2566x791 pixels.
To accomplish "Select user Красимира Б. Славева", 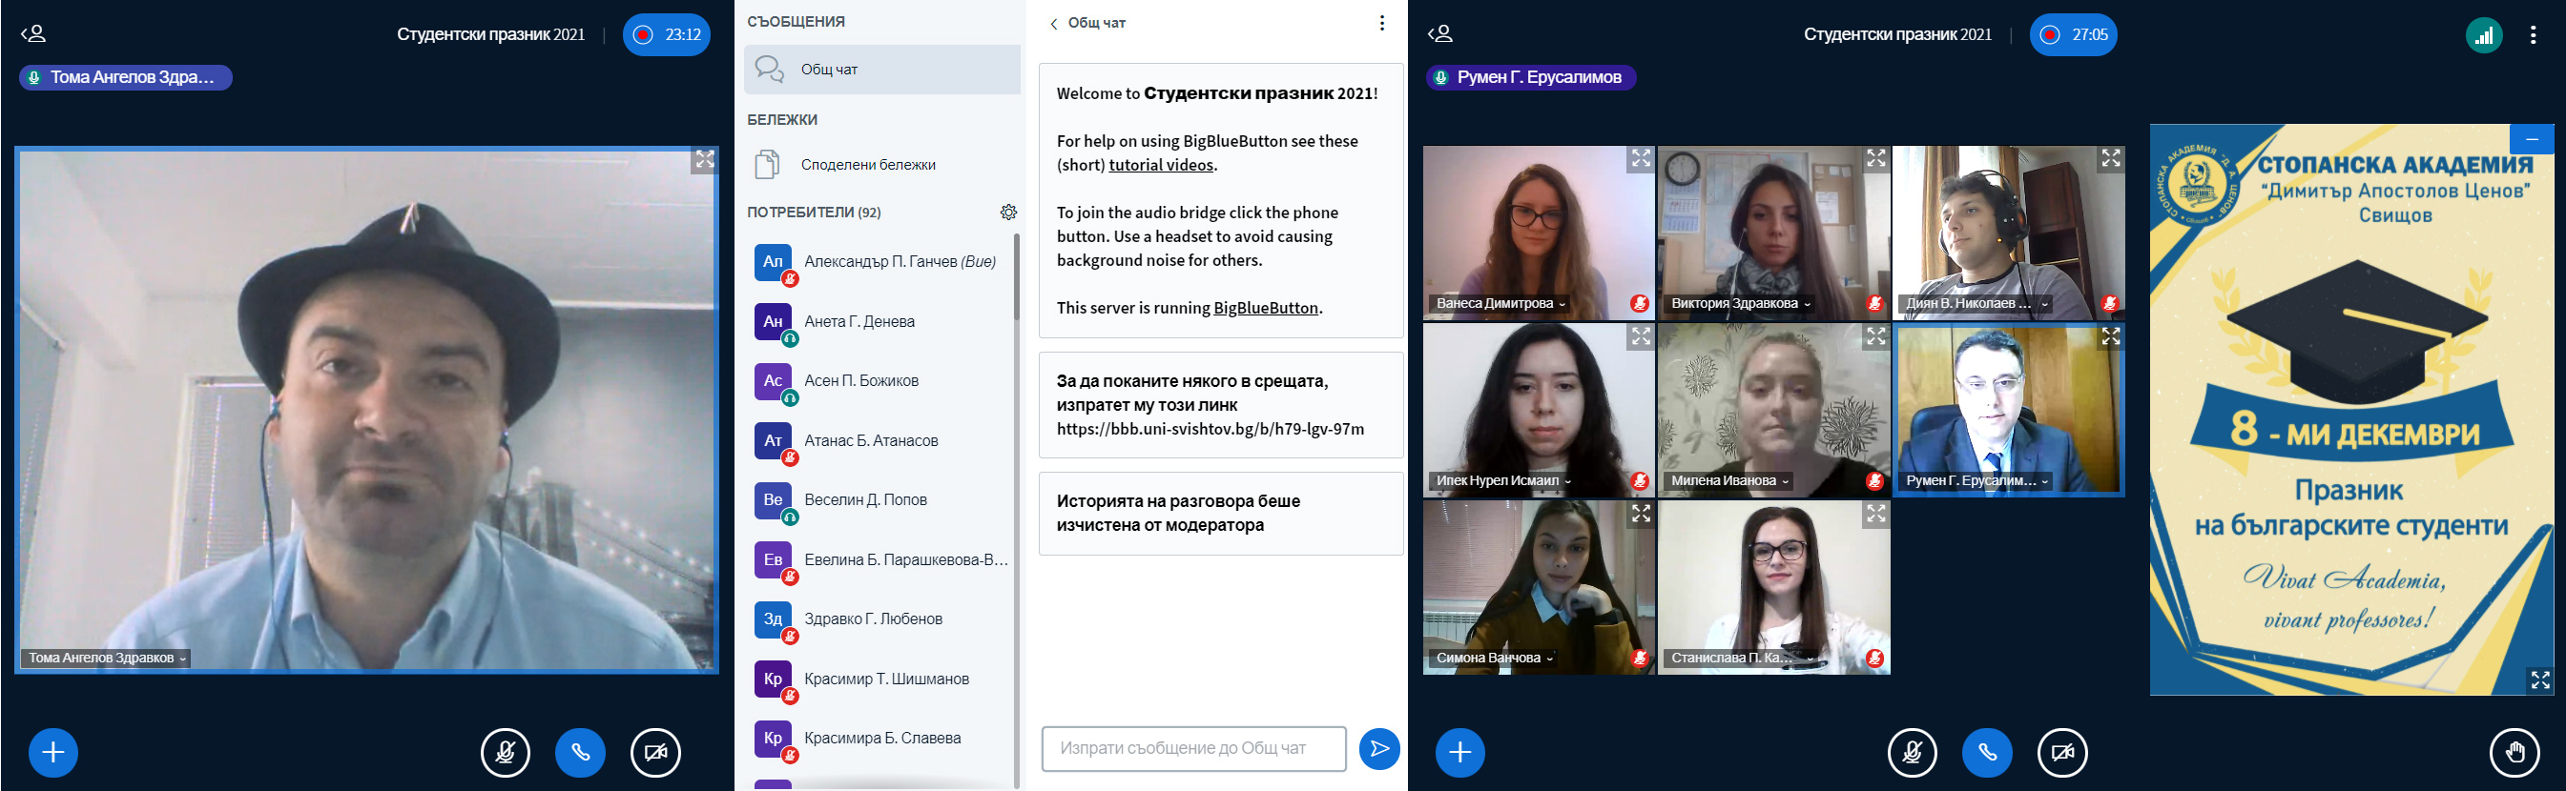I will [881, 739].
